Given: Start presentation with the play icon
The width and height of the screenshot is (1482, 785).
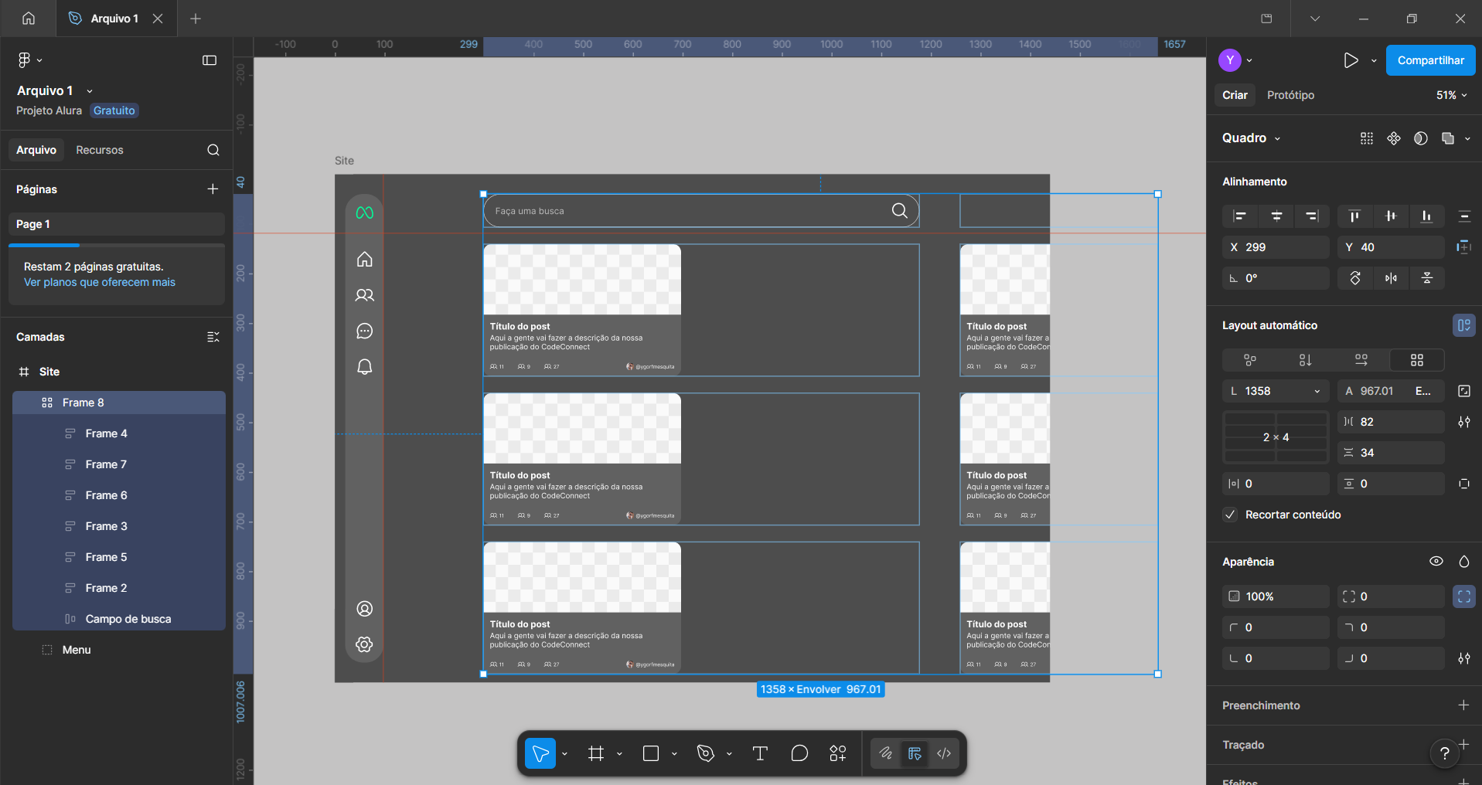Looking at the screenshot, I should click(1351, 60).
